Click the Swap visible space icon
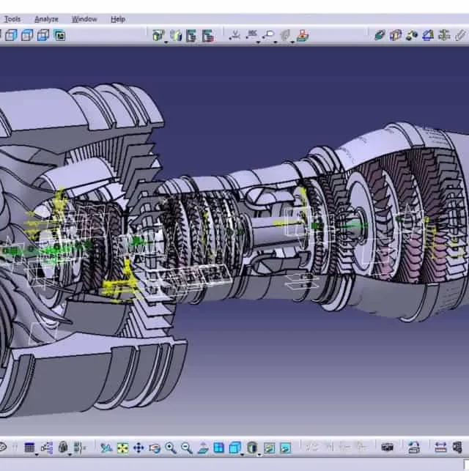The image size is (469, 471). [285, 448]
